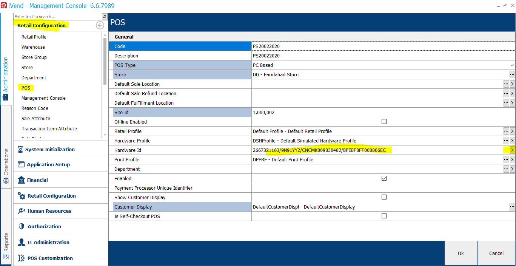Clear the Default Sale Refund Location
516x266 pixels.
[x=513, y=93]
